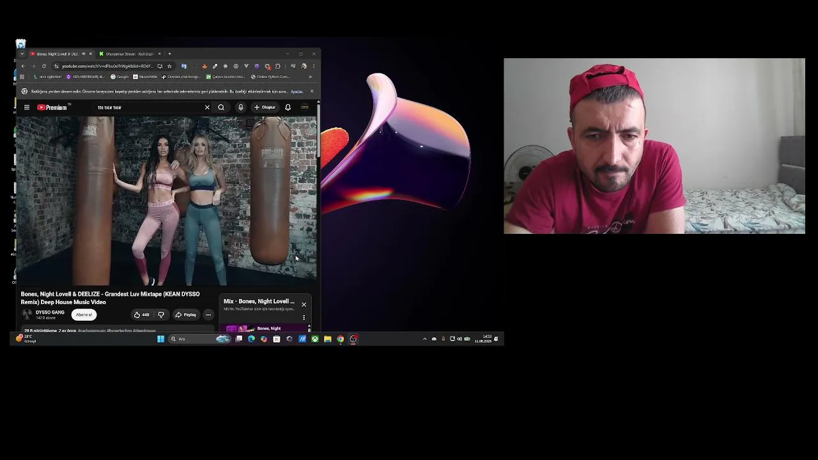Submit search with the magnifier button
This screenshot has width=818, height=460.
click(221, 107)
